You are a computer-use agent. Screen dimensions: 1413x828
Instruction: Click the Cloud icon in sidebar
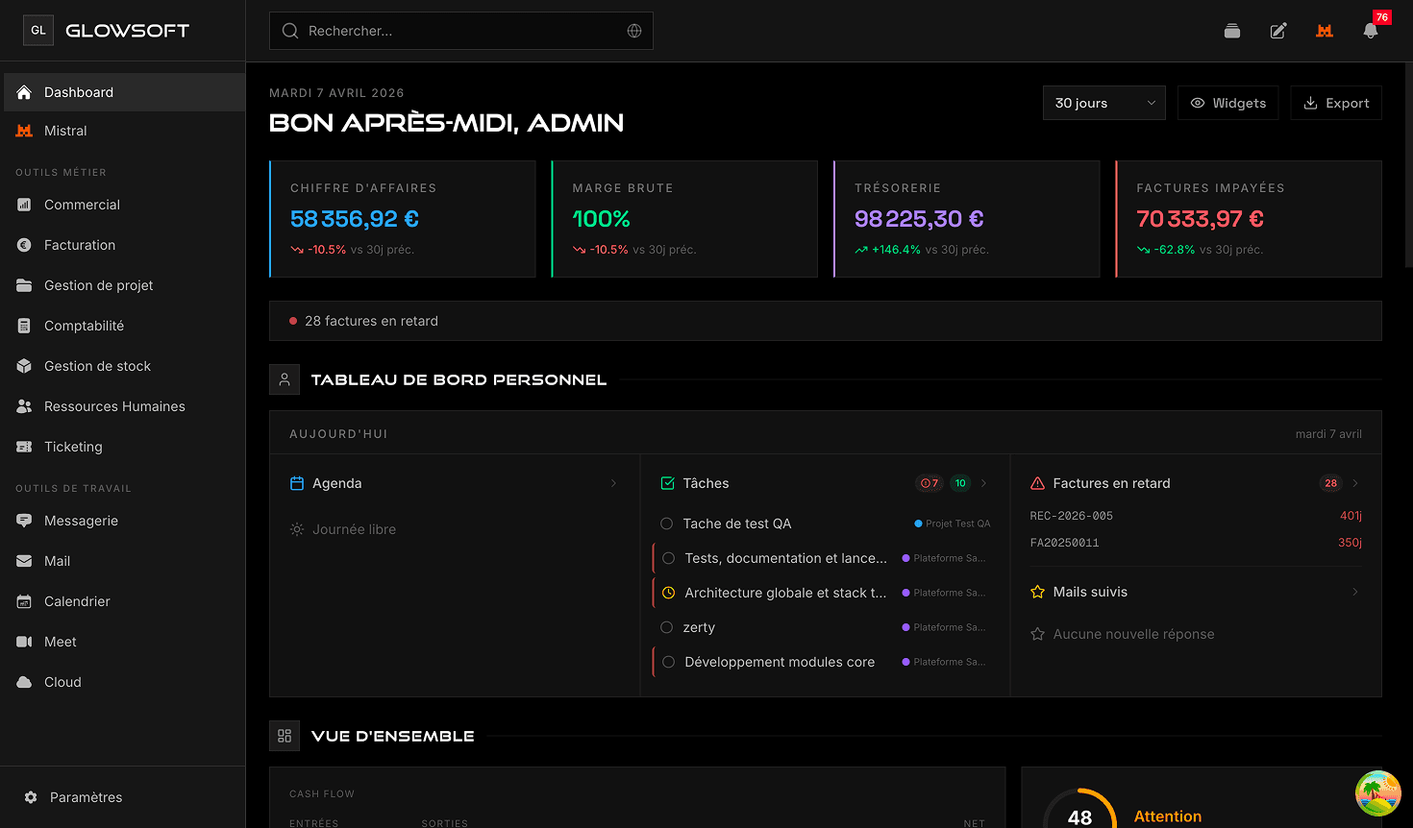[x=24, y=682]
